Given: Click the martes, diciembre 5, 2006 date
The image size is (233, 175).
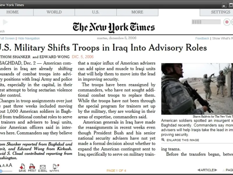Looking at the screenshot, I should click(117, 38).
